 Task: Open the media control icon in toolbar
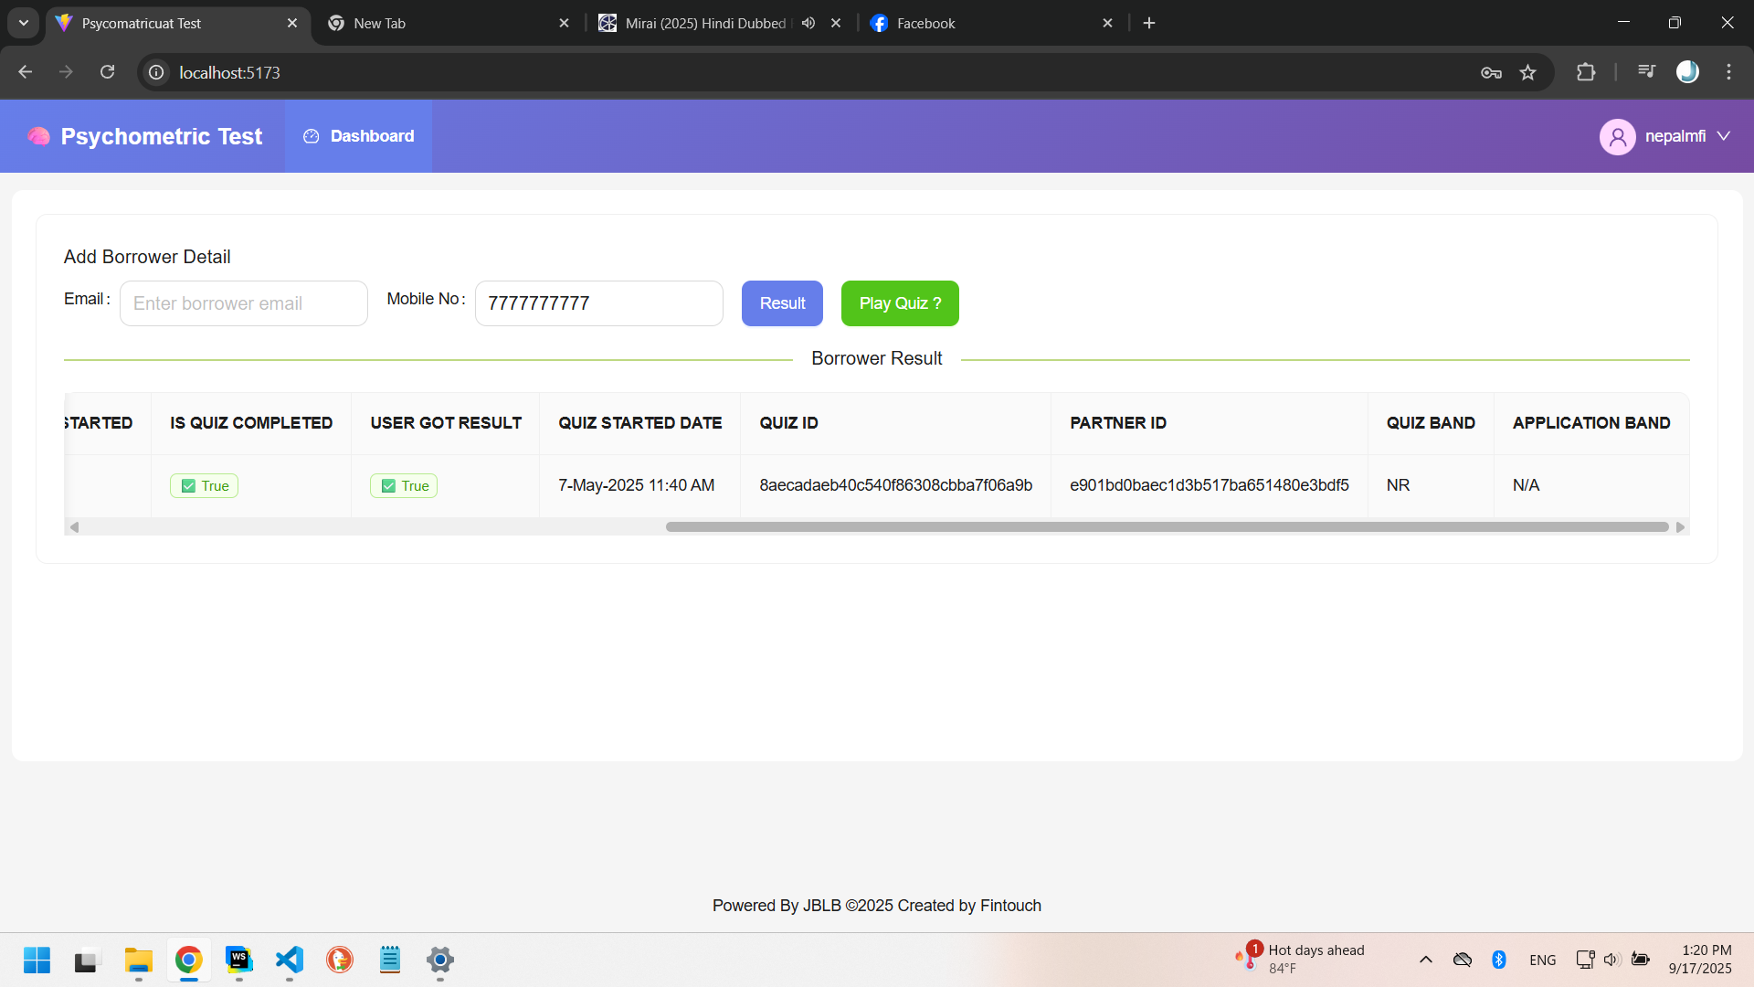(1646, 71)
